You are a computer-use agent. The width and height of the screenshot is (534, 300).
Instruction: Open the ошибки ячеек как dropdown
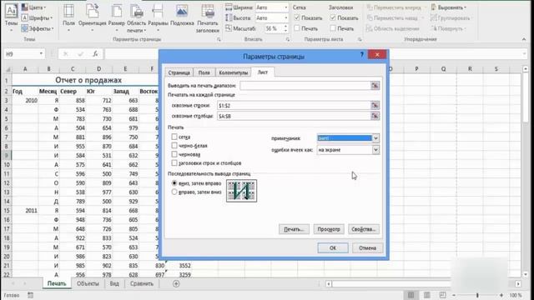pyautogui.click(x=375, y=150)
